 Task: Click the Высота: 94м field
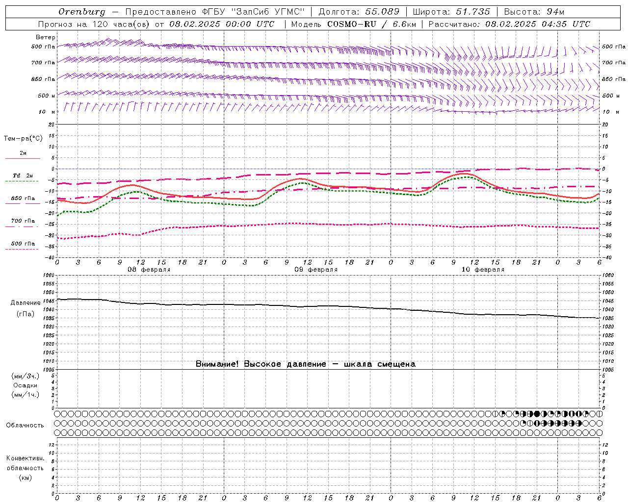click(x=534, y=12)
